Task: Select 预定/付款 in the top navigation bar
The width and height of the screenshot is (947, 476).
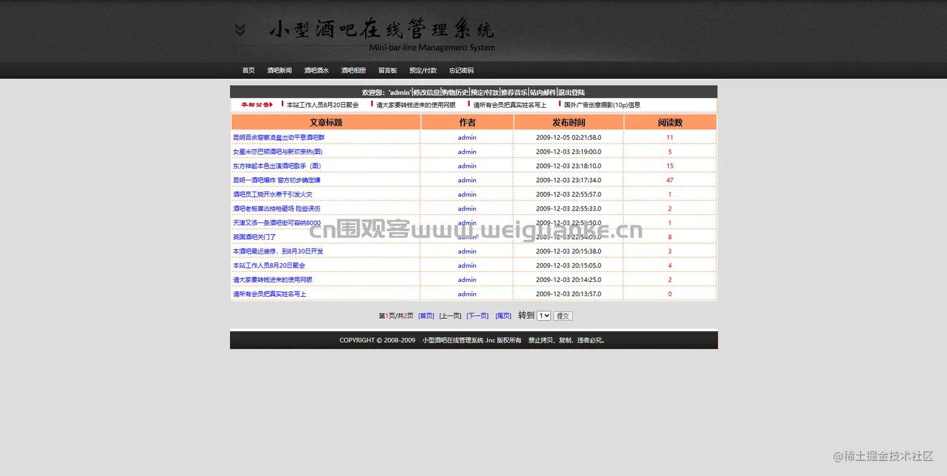Action: point(423,70)
